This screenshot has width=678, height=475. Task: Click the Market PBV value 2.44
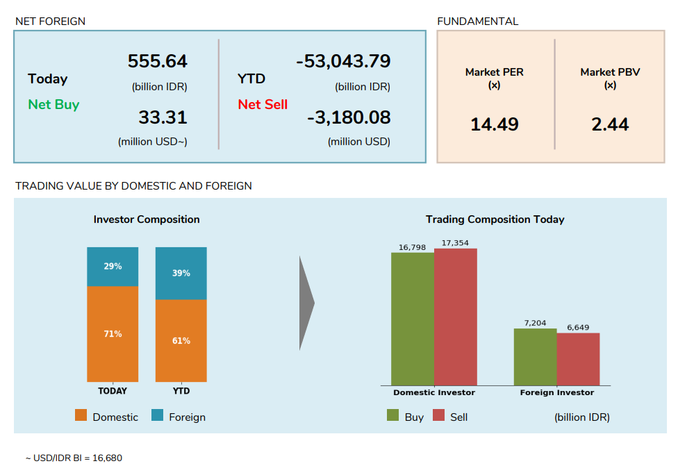pos(610,125)
